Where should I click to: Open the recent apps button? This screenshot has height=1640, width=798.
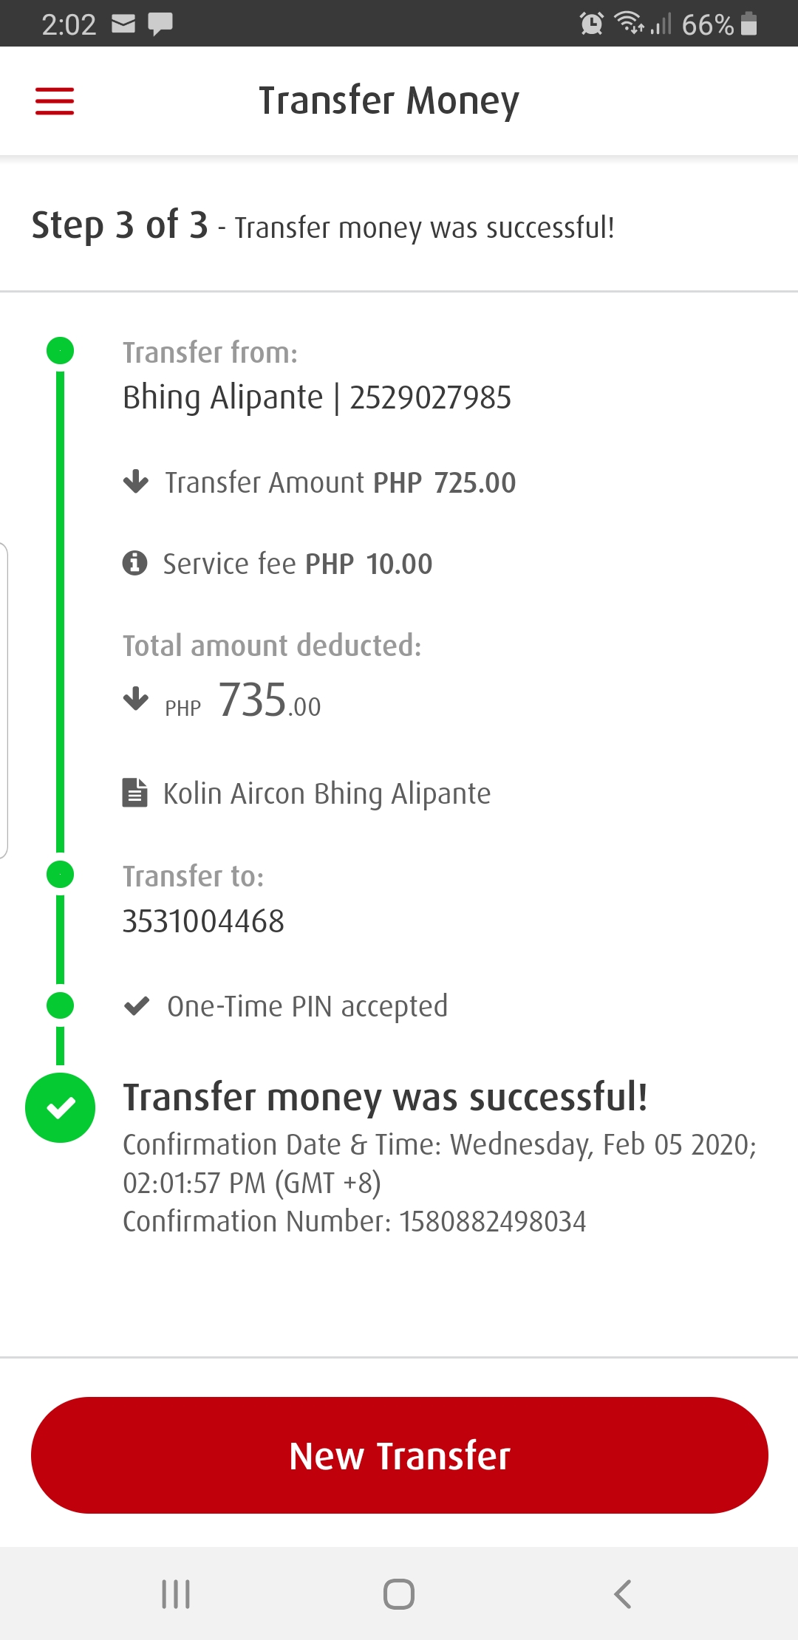click(x=176, y=1593)
